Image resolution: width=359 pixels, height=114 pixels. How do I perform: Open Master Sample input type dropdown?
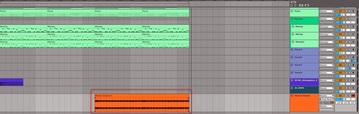(327, 96)
